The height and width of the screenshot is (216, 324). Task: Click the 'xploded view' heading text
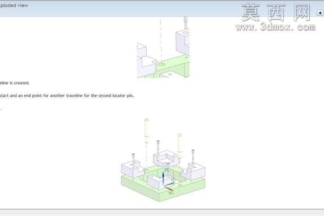[14, 6]
